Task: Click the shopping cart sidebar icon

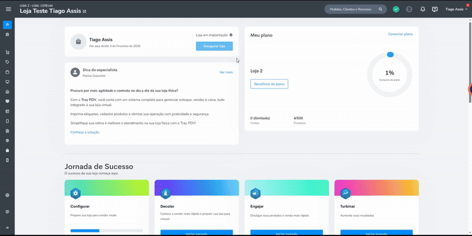Action: point(8,53)
